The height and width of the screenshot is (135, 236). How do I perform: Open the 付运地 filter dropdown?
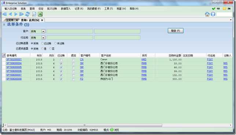[x=43, y=38]
